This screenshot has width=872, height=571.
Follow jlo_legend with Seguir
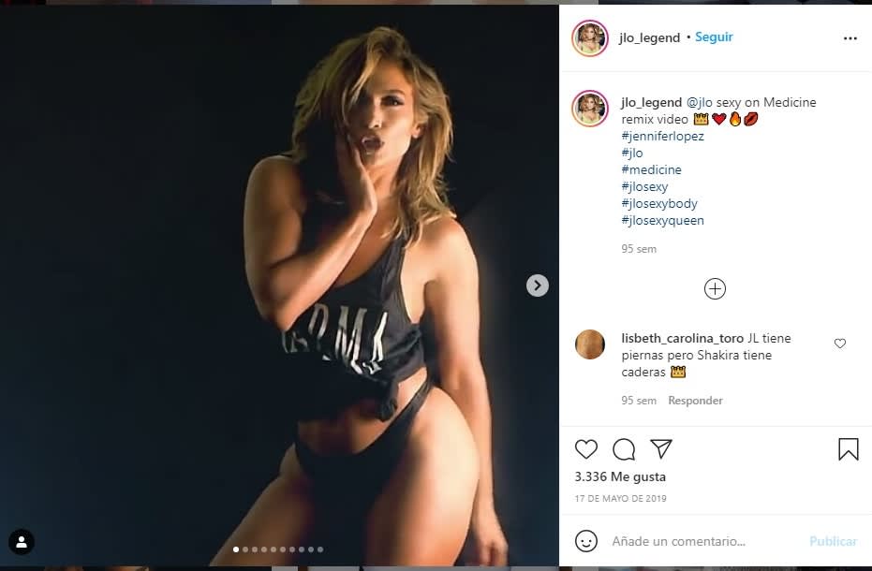714,37
